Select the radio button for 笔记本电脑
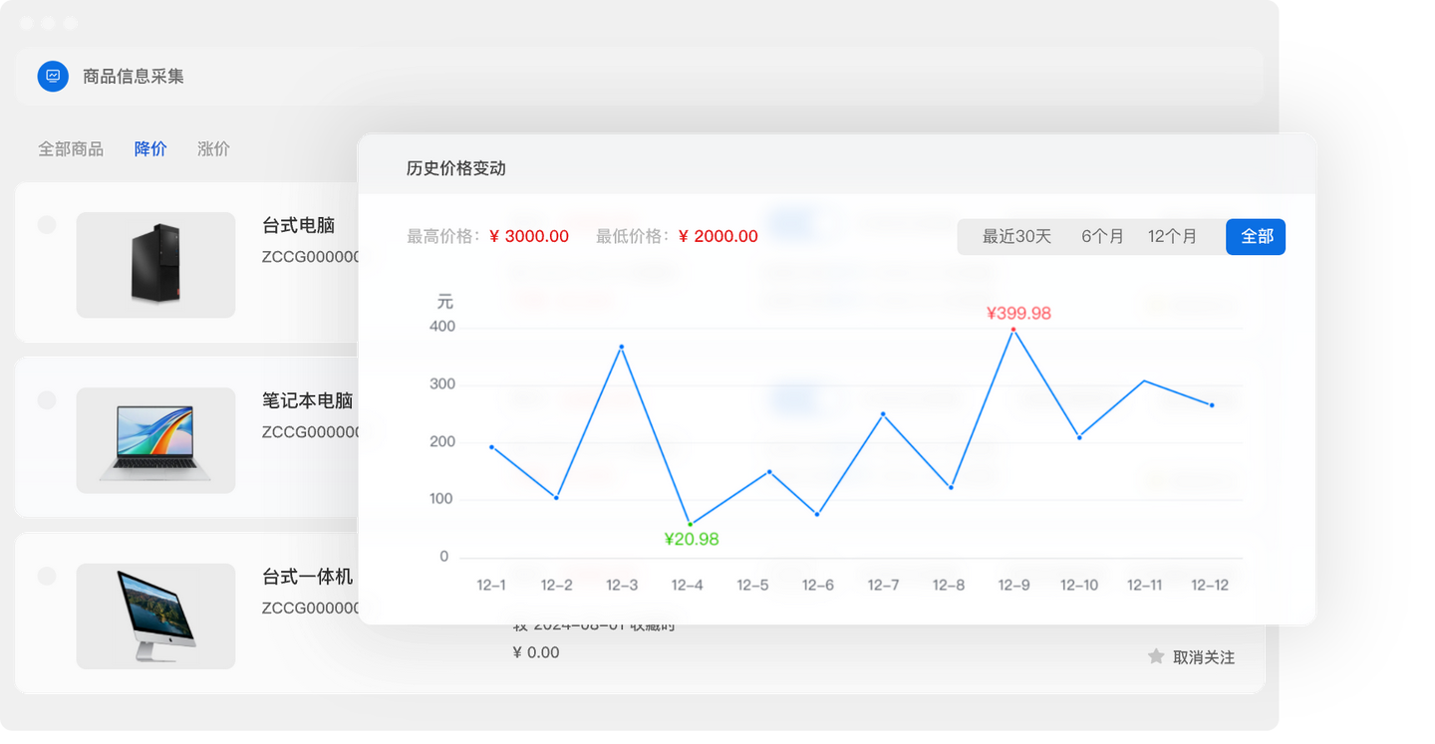The height and width of the screenshot is (744, 1435). [x=47, y=399]
